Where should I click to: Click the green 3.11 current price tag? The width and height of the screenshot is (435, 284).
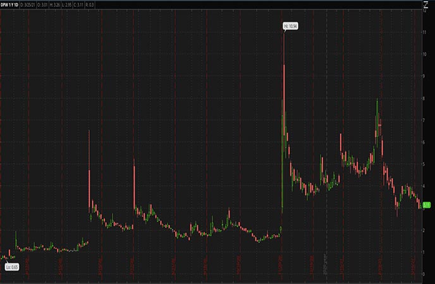(426, 205)
